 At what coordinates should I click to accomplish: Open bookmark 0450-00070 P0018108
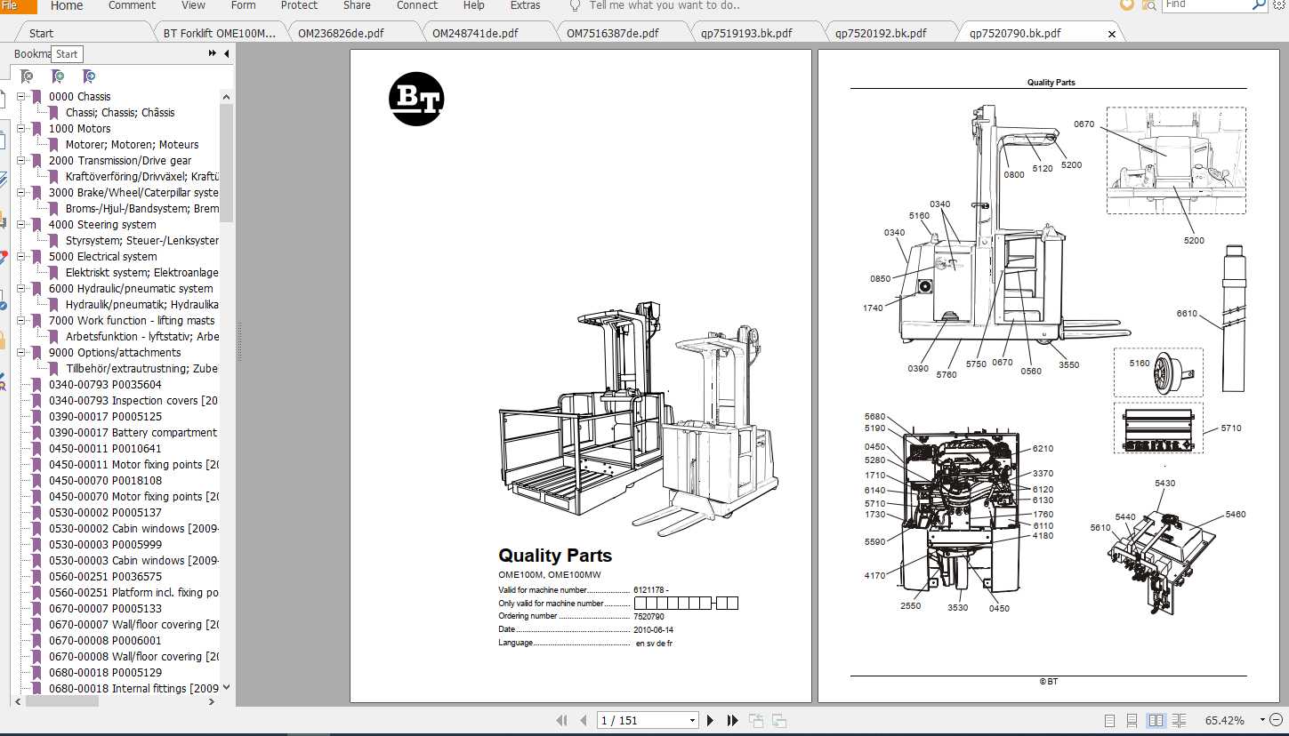point(105,481)
